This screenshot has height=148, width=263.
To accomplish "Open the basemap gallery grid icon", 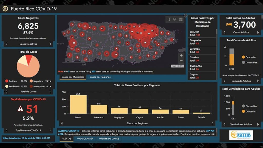I will 181,19.
